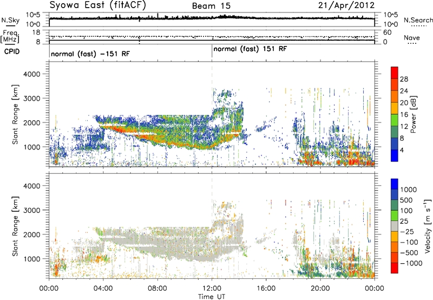Click '4000' on power panel range axis

point(31,74)
